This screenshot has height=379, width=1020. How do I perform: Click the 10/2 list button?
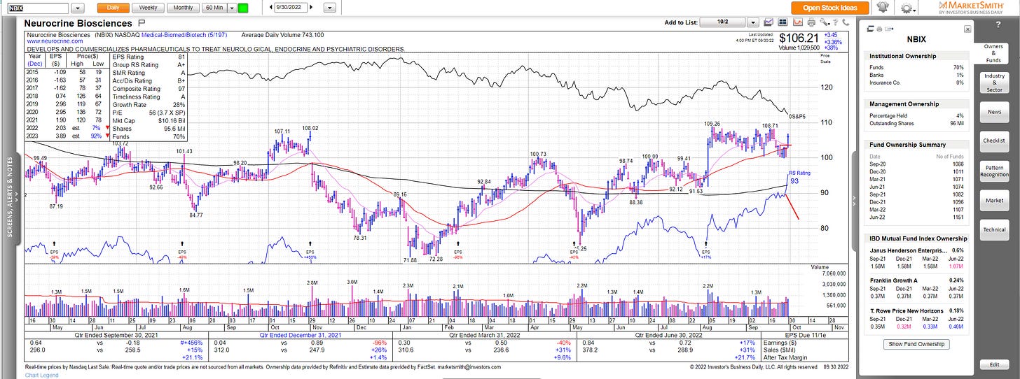pos(723,22)
